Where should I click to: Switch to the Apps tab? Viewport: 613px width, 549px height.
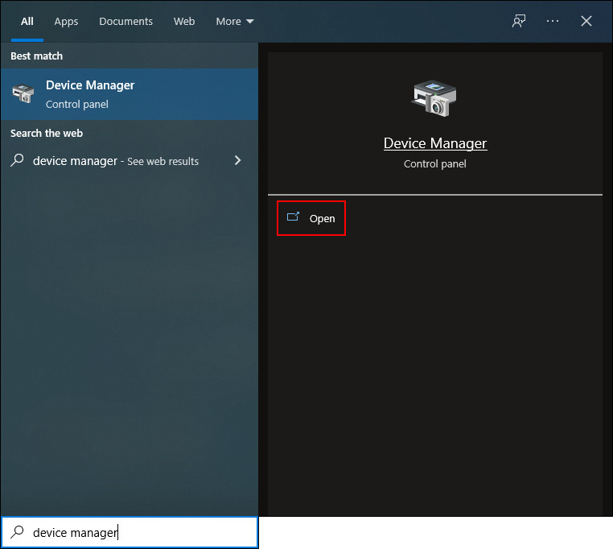tap(66, 22)
